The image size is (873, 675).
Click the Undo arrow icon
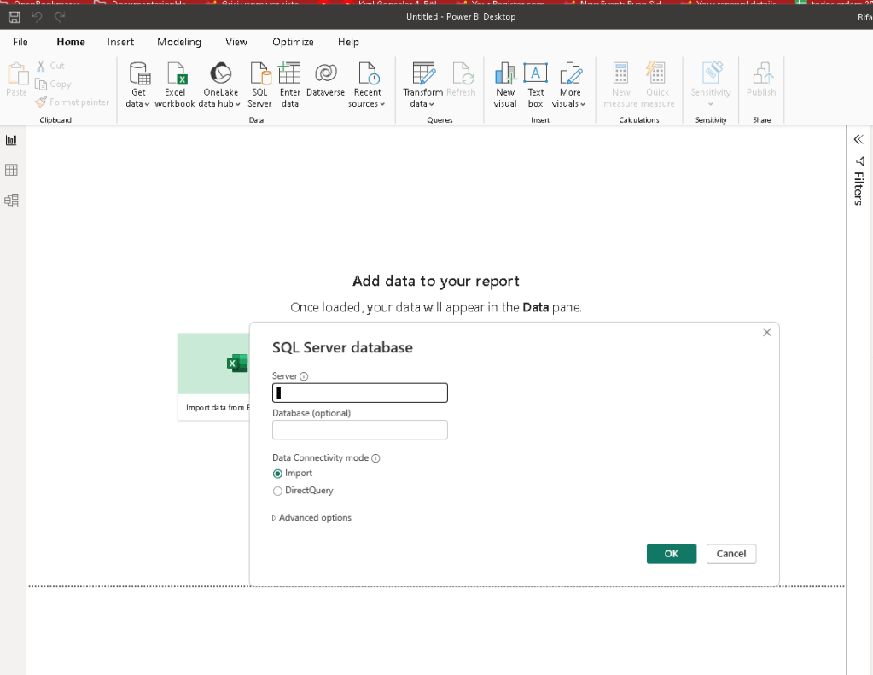pos(37,17)
